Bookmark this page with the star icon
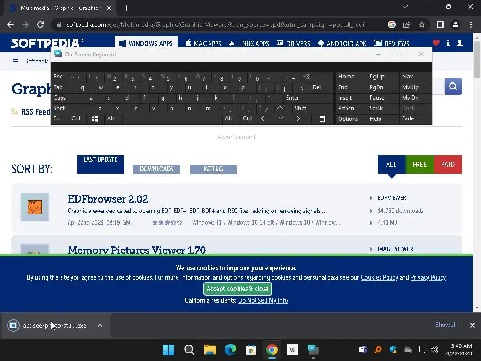Image resolution: width=481 pixels, height=361 pixels. [422, 24]
